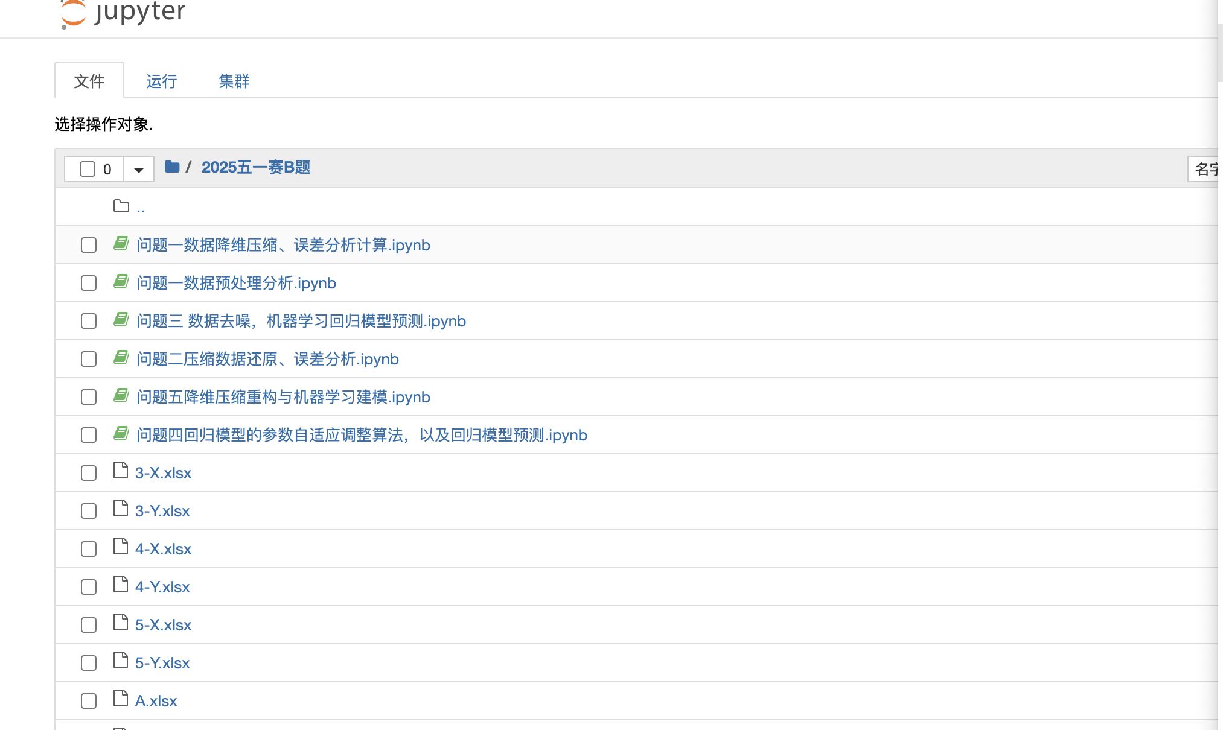Click the file icon beside 5-Y.xlsx

coord(121,661)
